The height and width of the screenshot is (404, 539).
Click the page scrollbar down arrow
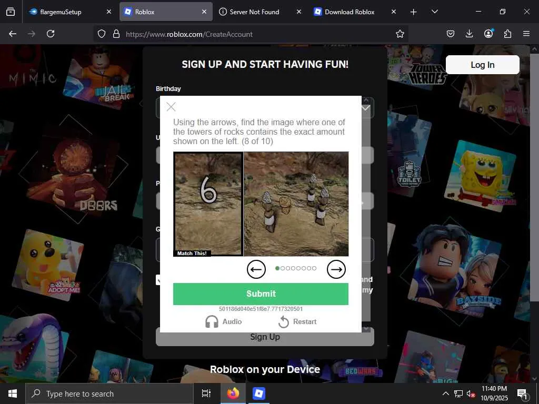(534, 379)
